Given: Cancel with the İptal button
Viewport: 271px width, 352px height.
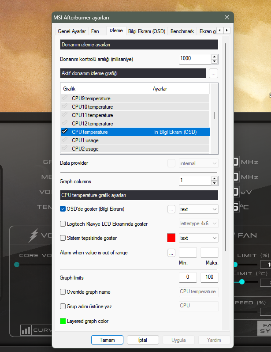Looking at the screenshot, I should [x=143, y=340].
